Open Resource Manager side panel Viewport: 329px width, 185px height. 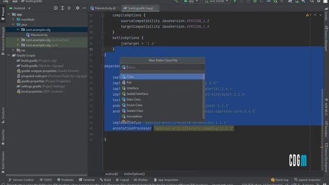pos(3,41)
